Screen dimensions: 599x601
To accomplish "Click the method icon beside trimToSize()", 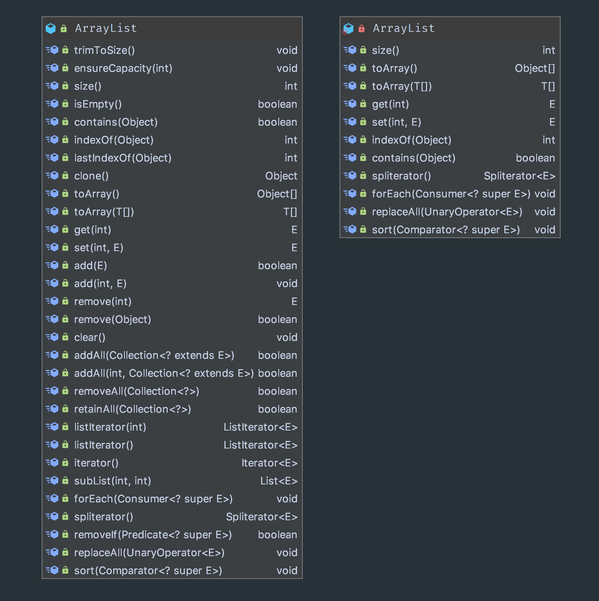I will (x=52, y=50).
